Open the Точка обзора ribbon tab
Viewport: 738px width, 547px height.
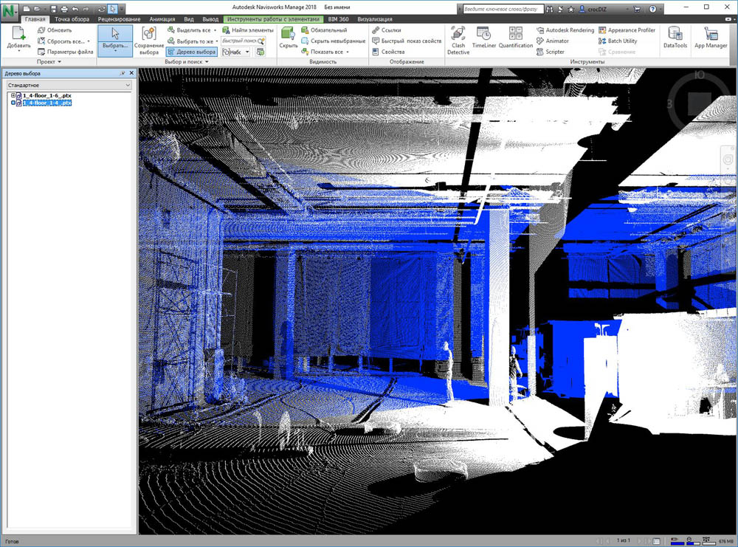coord(72,19)
